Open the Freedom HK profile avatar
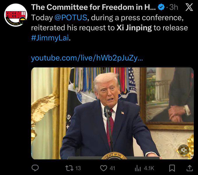The image size is (198, 175). tap(16, 15)
